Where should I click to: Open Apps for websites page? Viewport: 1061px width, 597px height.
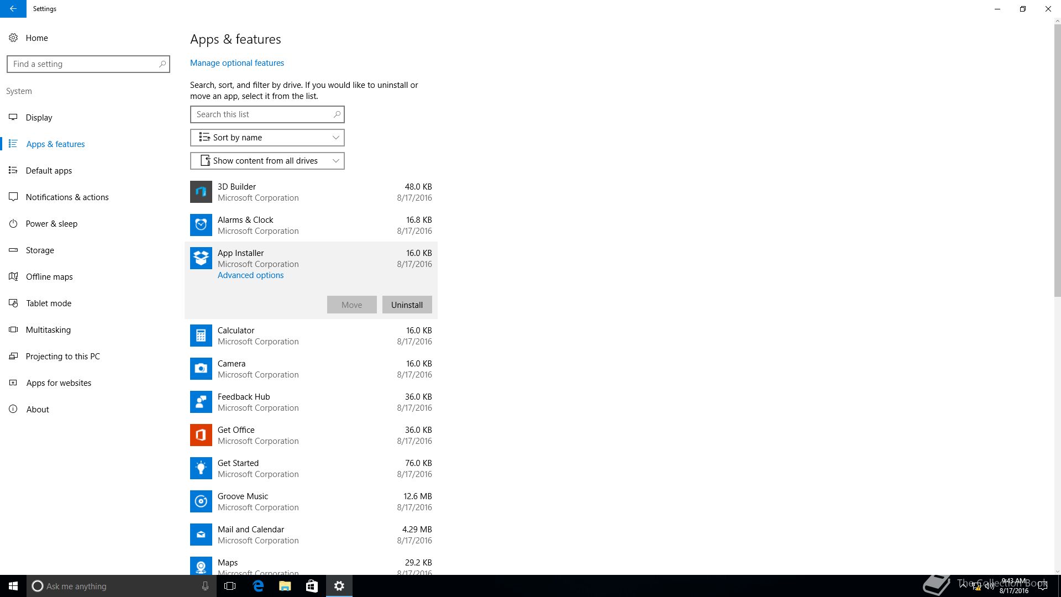coord(59,383)
